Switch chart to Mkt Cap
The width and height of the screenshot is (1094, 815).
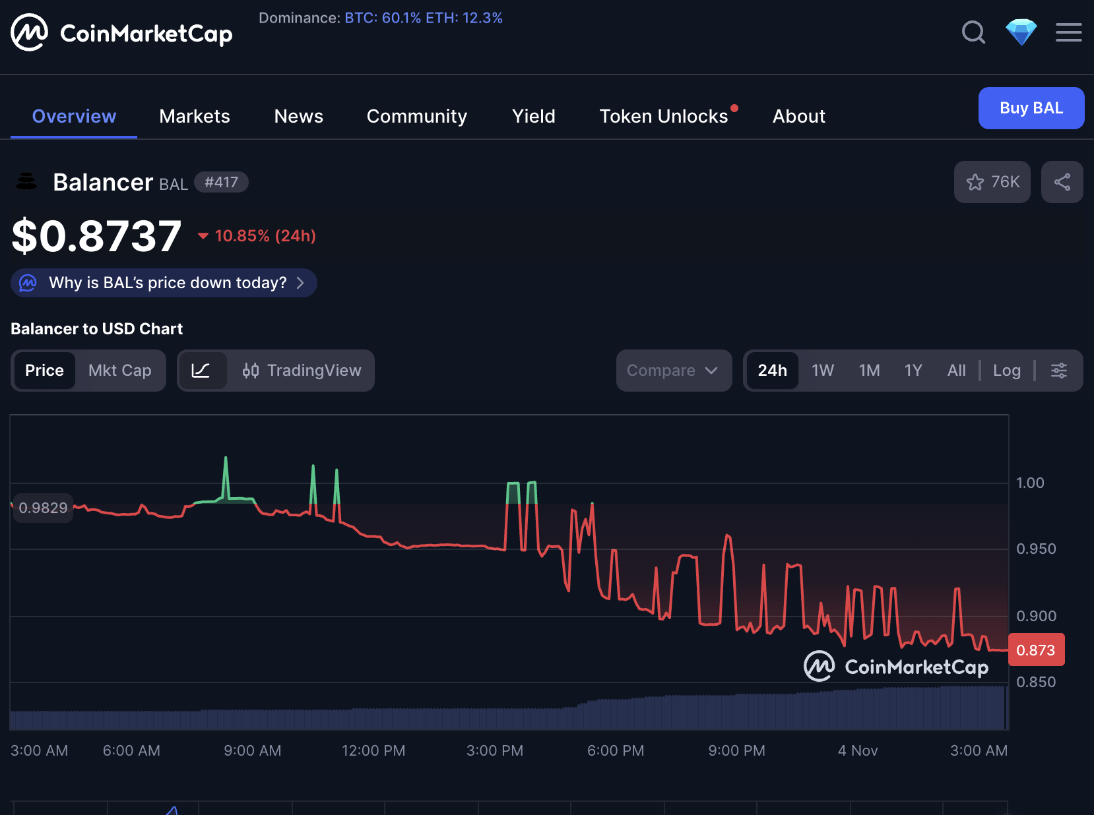coord(120,371)
